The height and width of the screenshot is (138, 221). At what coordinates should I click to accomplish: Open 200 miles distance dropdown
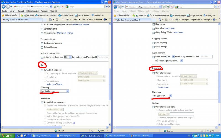pos(170,57)
